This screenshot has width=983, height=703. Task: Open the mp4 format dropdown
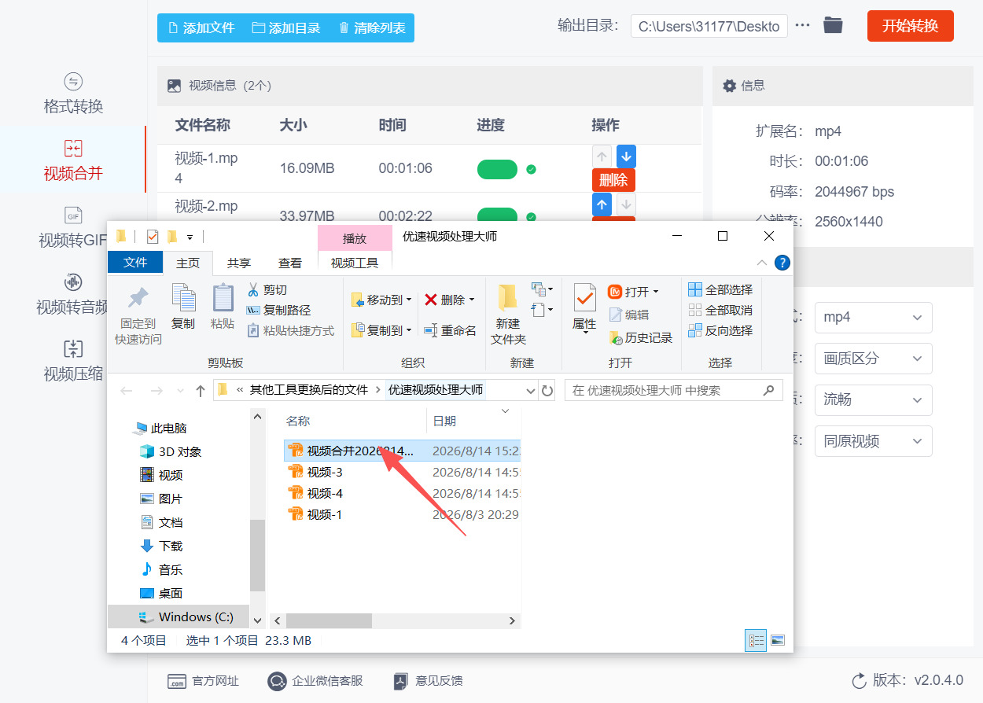(x=873, y=318)
